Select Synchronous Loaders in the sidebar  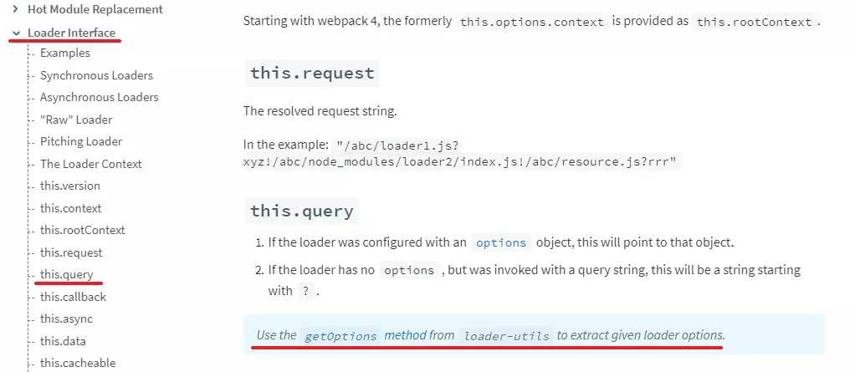point(96,75)
